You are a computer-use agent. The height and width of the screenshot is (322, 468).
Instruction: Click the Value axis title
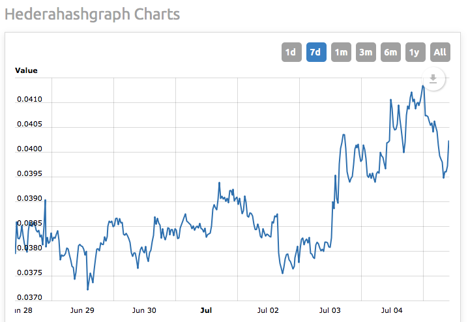[26, 70]
